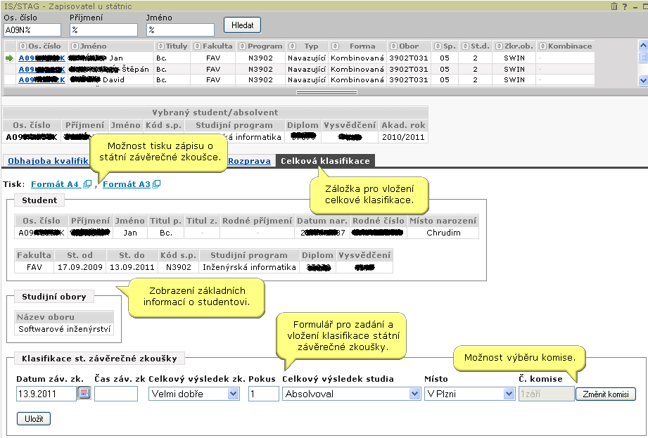Click '17.09.2009' under St. od
The height and width of the screenshot is (438, 648).
tap(80, 267)
